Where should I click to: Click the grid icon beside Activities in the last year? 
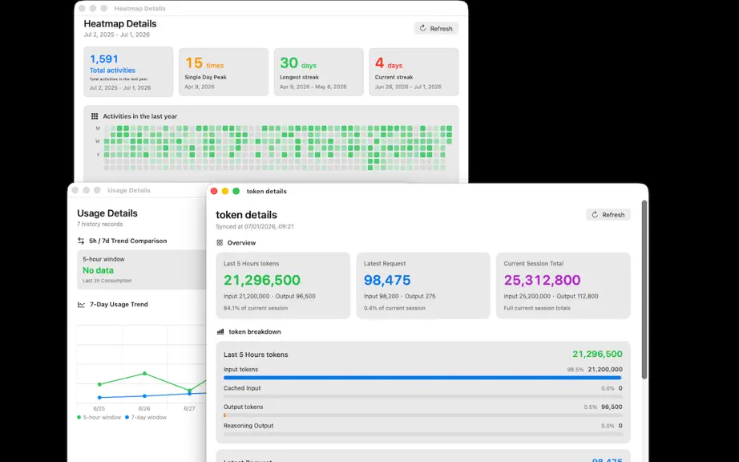tap(95, 116)
